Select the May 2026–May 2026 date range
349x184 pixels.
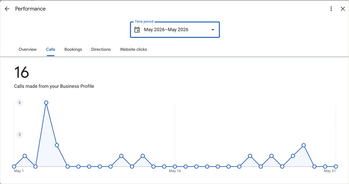[166, 29]
